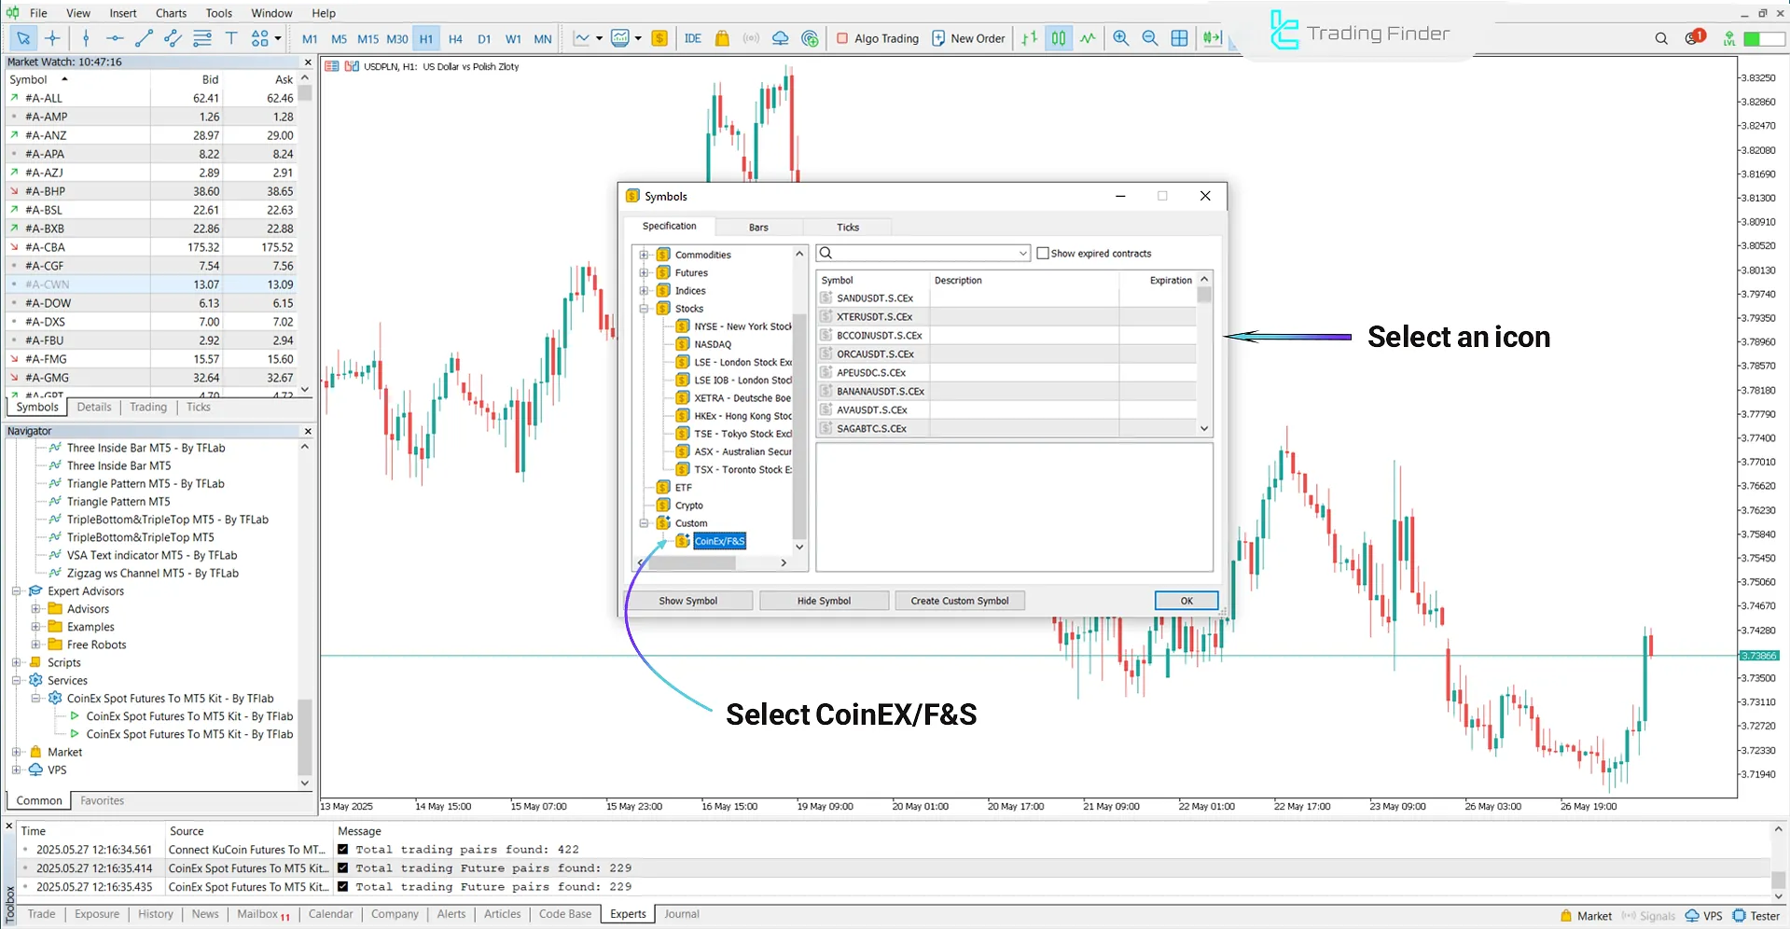Open a New Order window
The image size is (1790, 929).
pos(968,38)
